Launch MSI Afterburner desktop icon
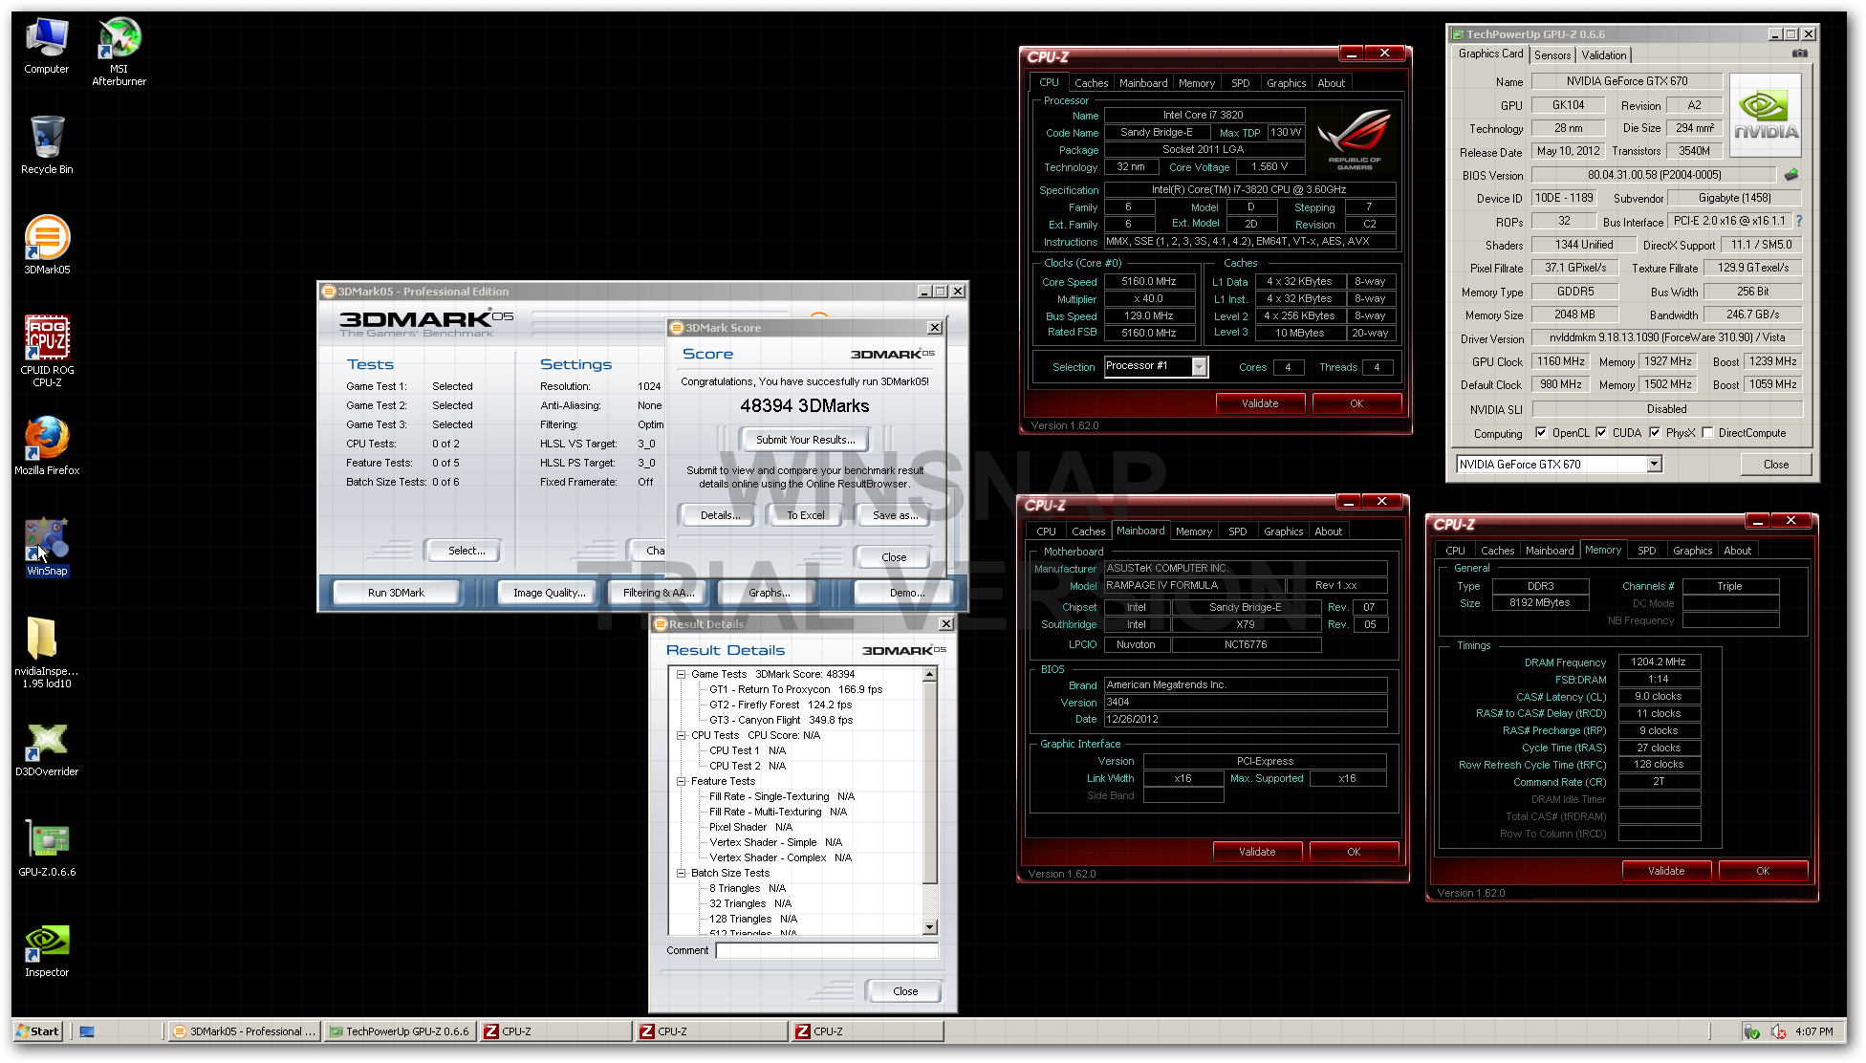The image size is (1866, 1063). click(x=119, y=52)
